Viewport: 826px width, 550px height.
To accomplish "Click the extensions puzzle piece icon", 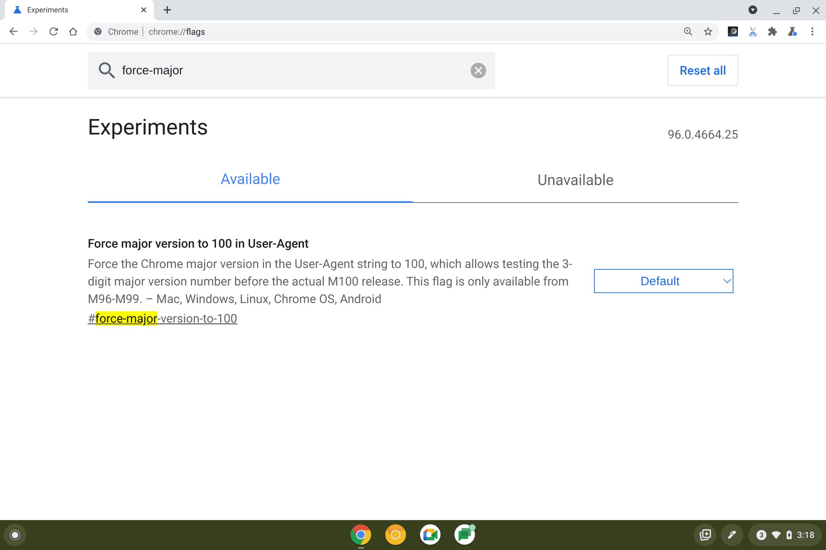I will 772,32.
